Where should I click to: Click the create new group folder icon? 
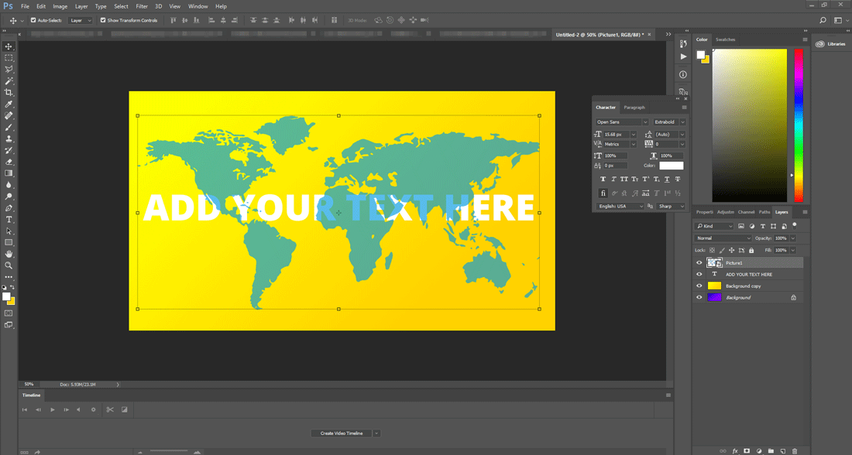click(x=771, y=450)
